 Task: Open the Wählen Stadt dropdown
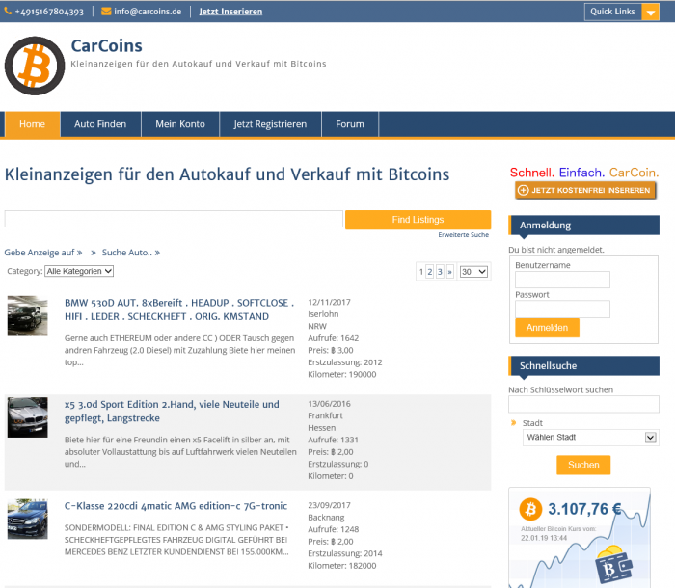tap(590, 438)
